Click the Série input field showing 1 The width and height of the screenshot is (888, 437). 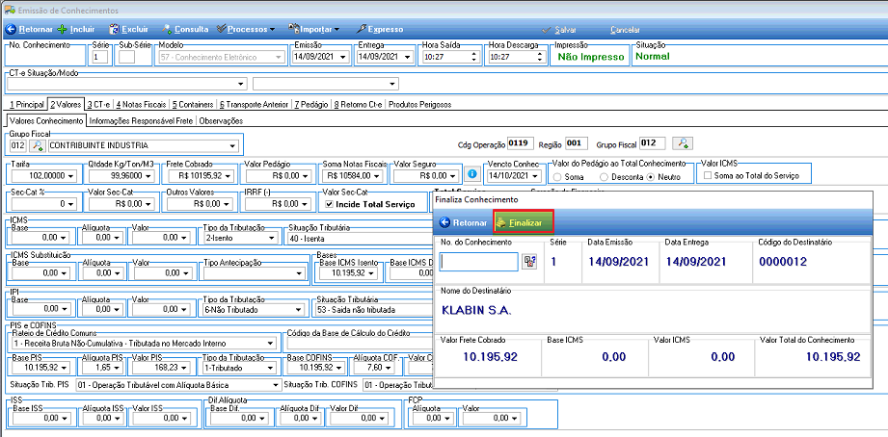(98, 57)
